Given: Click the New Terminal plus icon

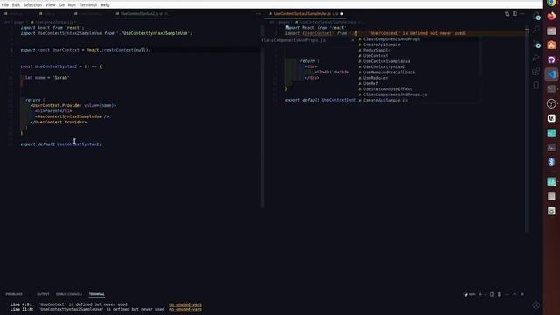Looking at the screenshot, I should point(480,294).
